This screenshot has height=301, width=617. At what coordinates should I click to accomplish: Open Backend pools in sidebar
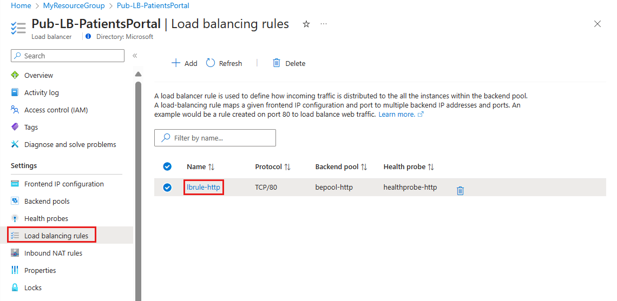(47, 201)
